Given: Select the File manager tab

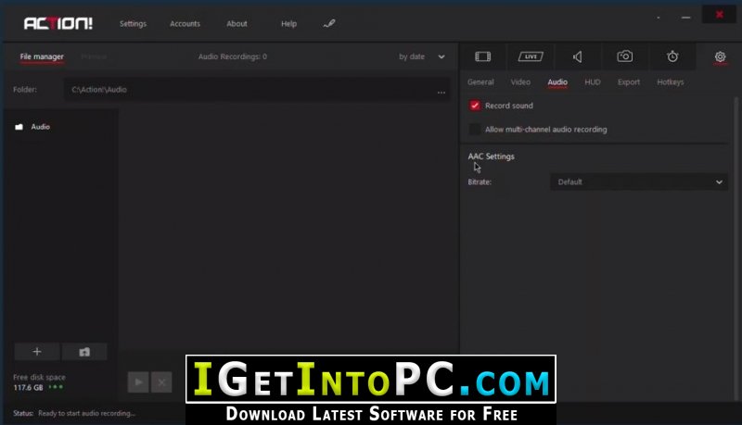Looking at the screenshot, I should coord(42,56).
